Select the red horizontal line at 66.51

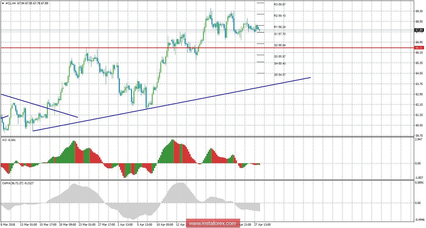[x=207, y=48]
